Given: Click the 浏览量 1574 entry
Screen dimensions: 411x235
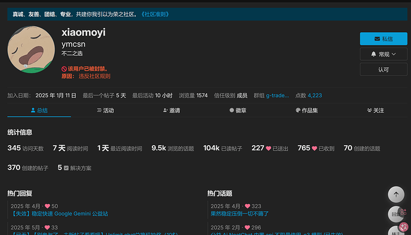Looking at the screenshot, I should [x=193, y=96].
